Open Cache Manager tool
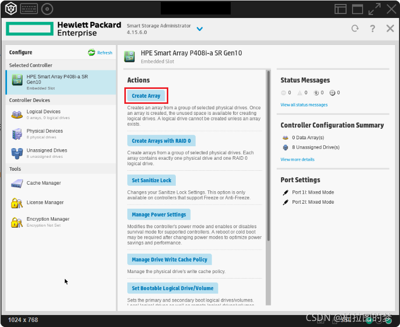 point(61,183)
